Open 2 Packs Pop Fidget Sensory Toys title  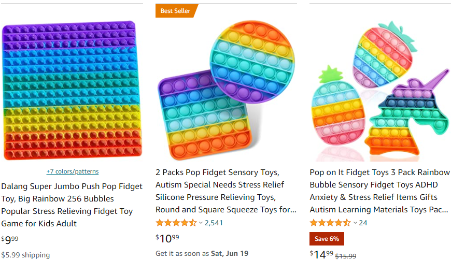pyautogui.click(x=226, y=191)
